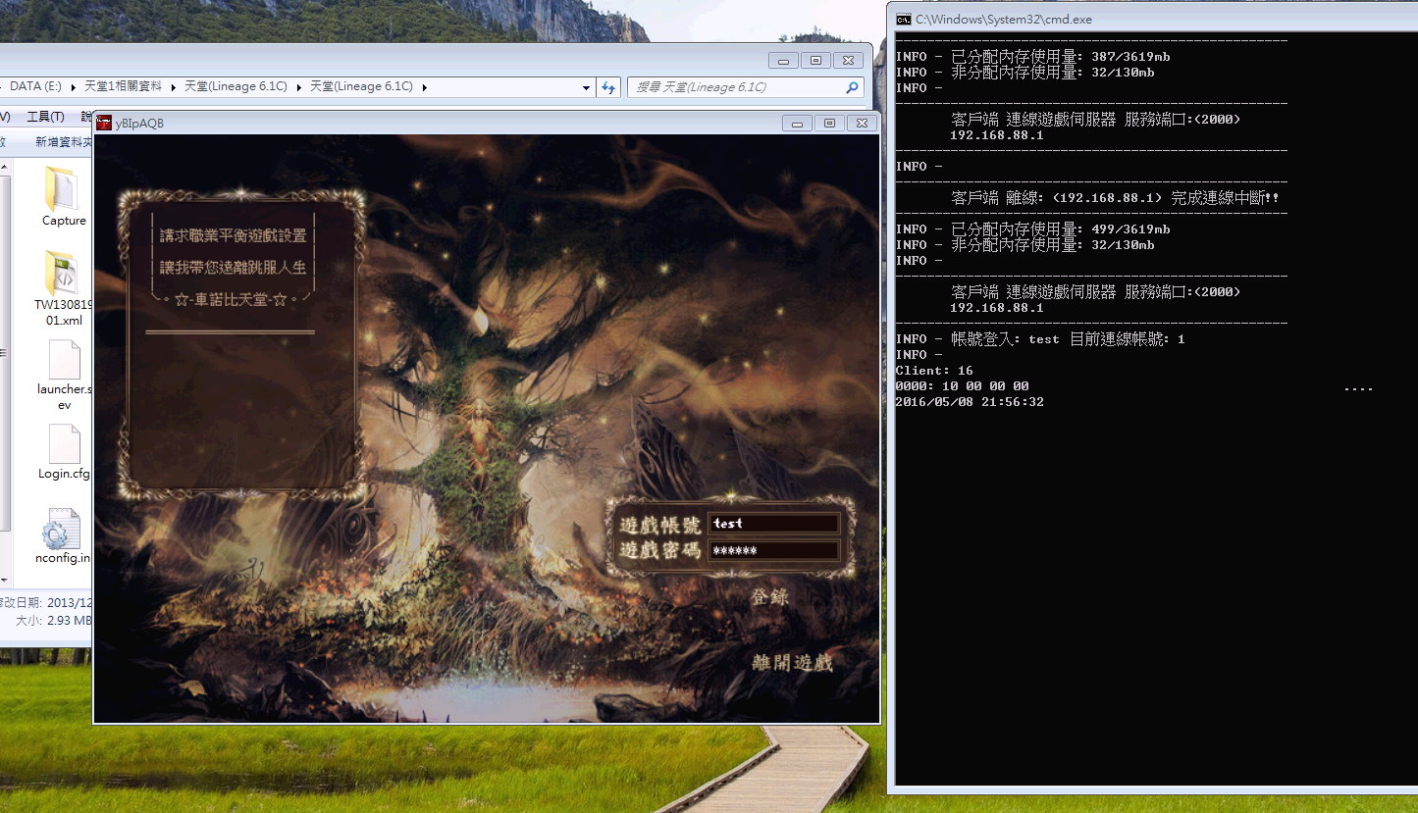Maximize the yBIpAQB game window
1418x813 pixels.
click(829, 124)
